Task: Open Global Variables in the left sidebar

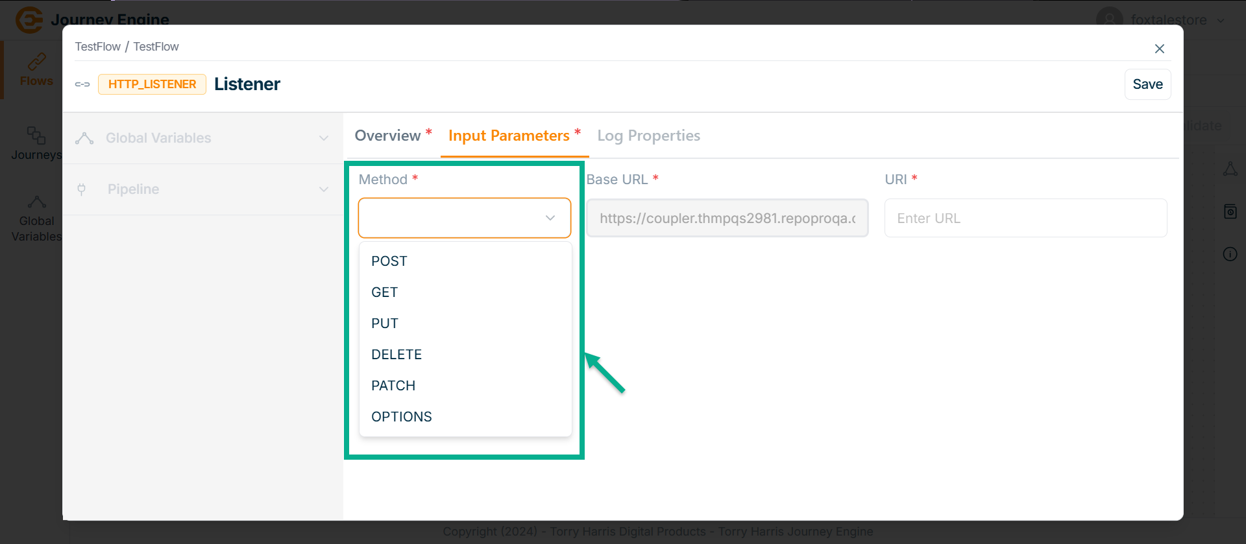Action: click(36, 219)
